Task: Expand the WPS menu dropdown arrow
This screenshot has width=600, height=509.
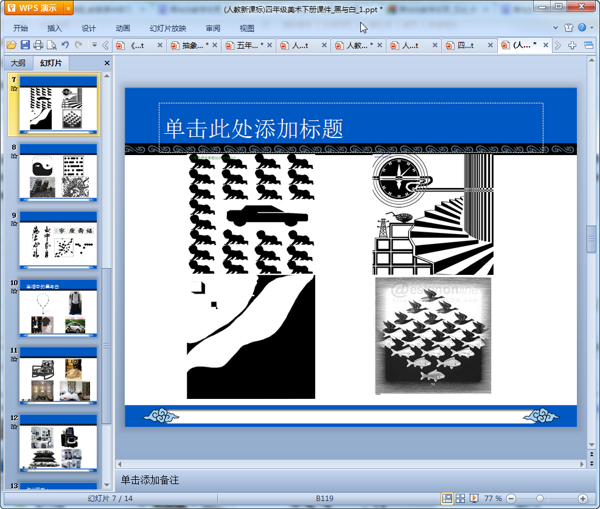Action: click(68, 8)
